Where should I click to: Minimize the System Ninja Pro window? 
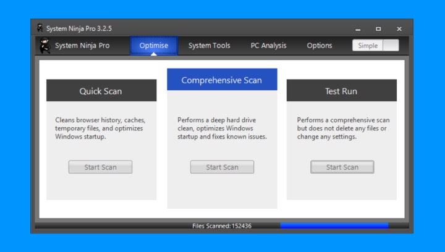point(358,29)
